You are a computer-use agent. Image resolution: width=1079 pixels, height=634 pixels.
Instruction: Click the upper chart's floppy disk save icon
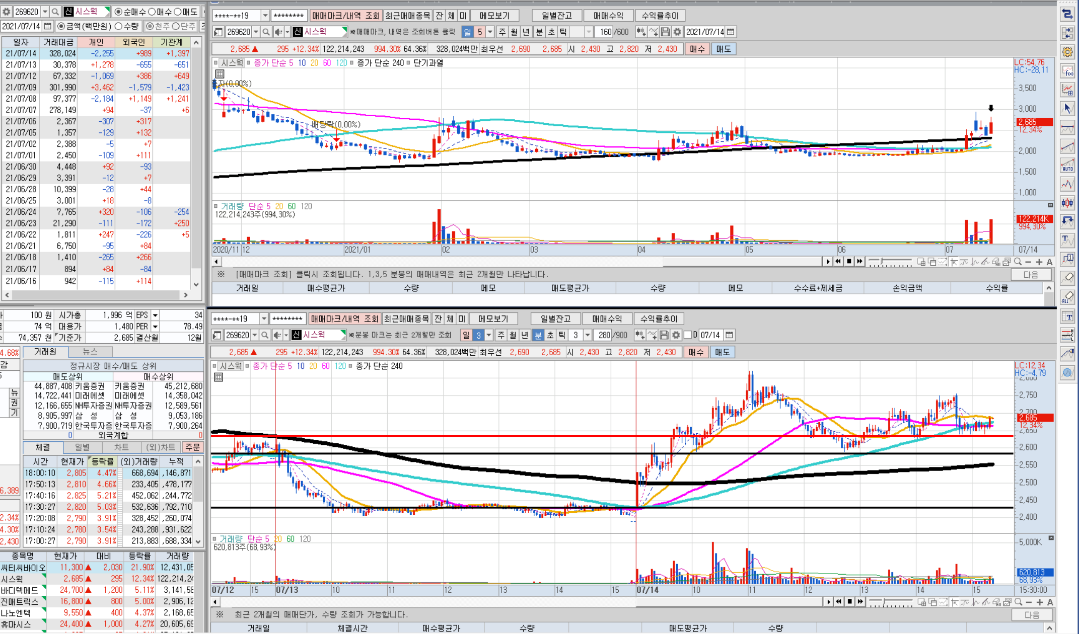(x=665, y=32)
